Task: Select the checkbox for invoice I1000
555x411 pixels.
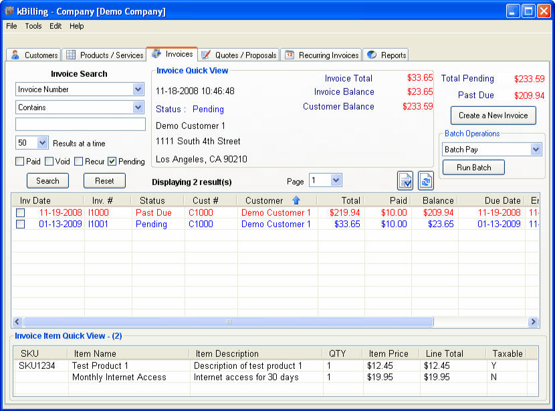Action: click(21, 213)
